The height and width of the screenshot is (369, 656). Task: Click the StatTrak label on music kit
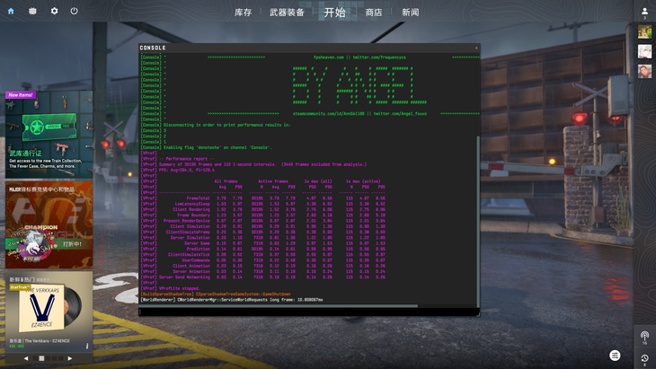pyautogui.click(x=20, y=287)
